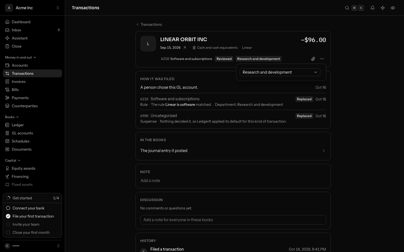Open the Research and development department dropdown
The height and width of the screenshot is (252, 404).
[x=280, y=72]
